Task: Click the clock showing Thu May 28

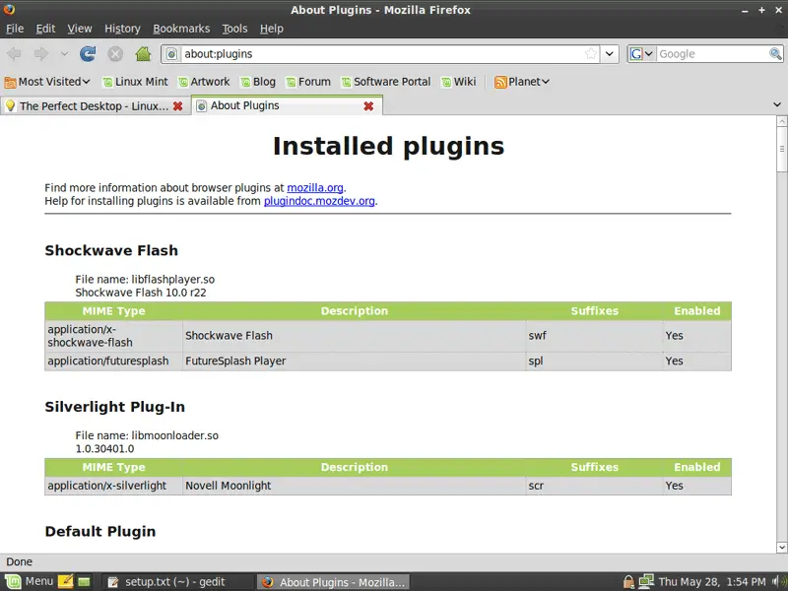Action: 711,582
